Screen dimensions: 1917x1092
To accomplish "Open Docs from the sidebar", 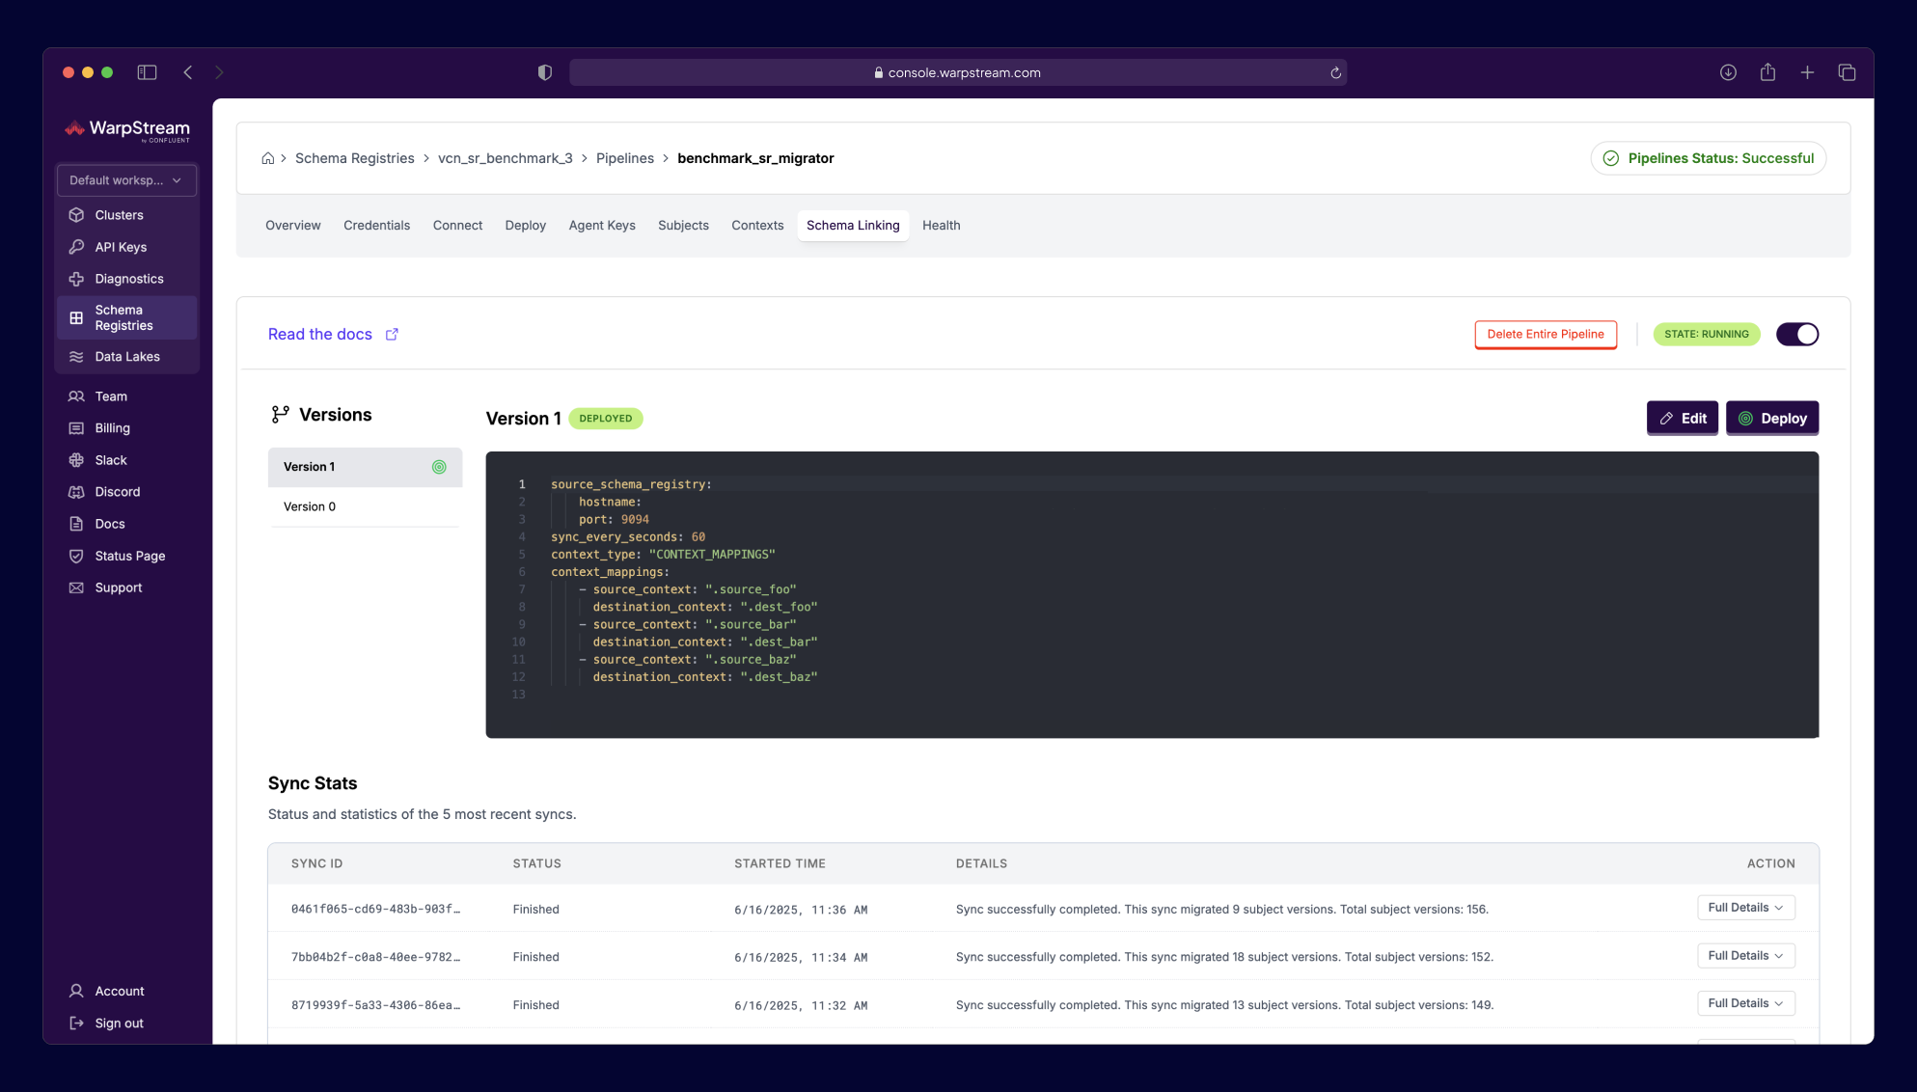I will pos(110,524).
